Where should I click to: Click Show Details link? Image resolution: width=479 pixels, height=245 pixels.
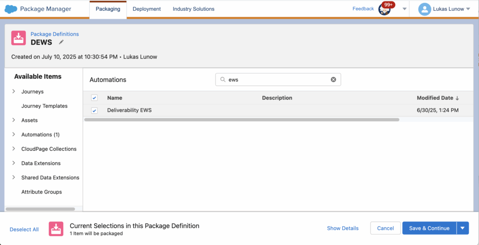[x=343, y=228]
